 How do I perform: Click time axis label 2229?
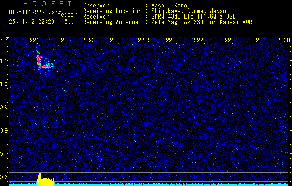255,40
